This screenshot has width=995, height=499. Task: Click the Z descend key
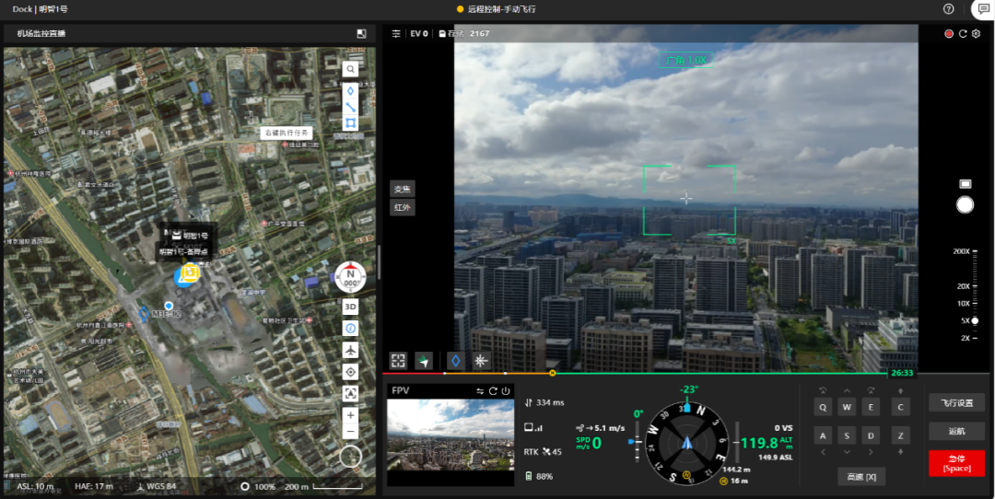900,435
